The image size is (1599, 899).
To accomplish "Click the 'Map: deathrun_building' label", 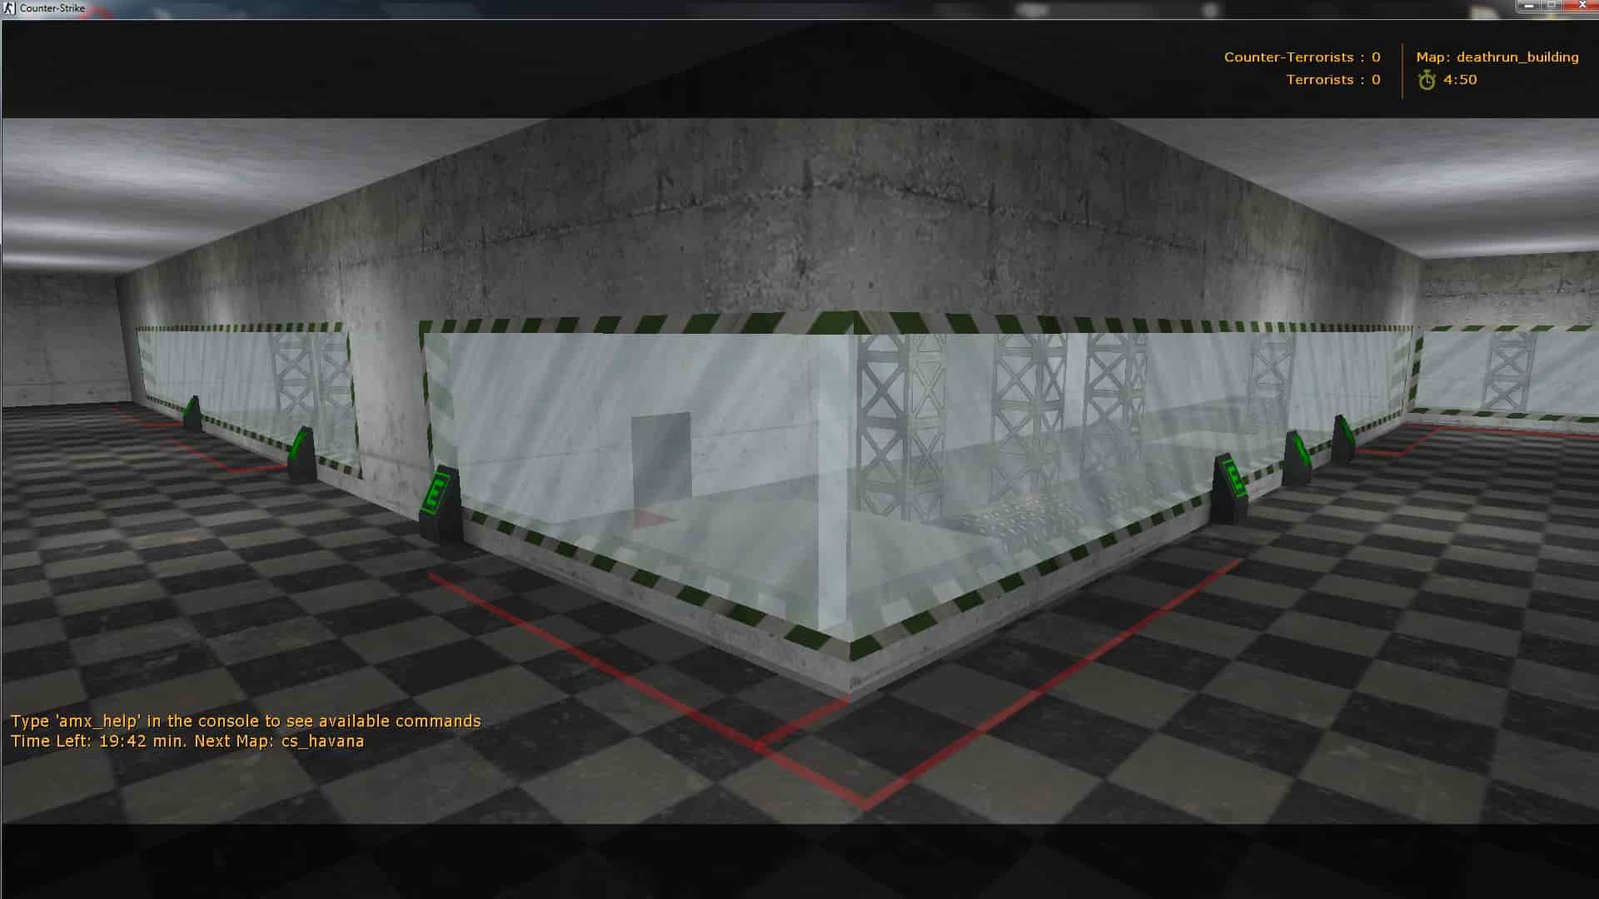I will coord(1497,57).
